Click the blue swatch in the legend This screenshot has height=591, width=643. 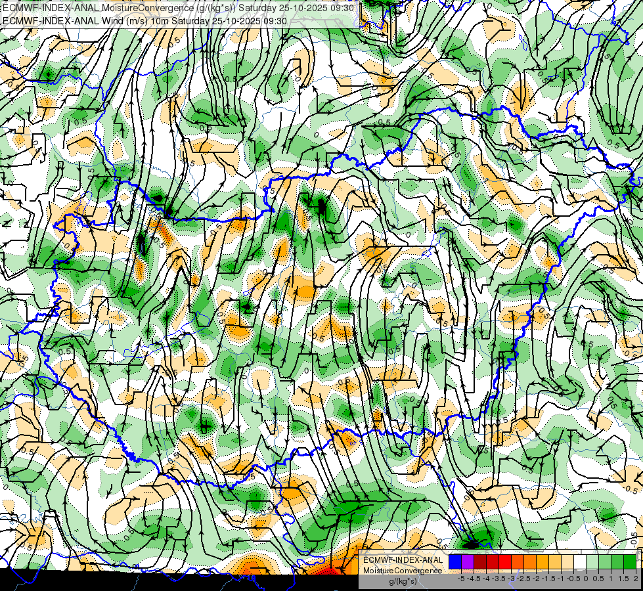click(x=455, y=561)
